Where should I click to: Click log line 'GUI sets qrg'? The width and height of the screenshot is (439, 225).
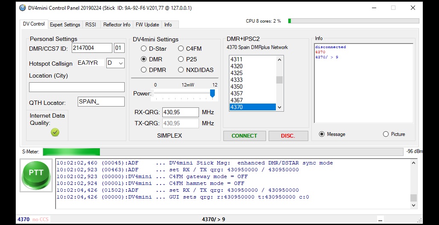pyautogui.click(x=239, y=197)
